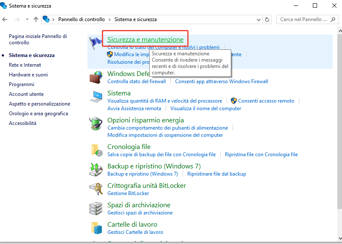Image resolution: width=342 pixels, height=244 pixels.
Task: Open the Spazi di archiviazione drives icon
Action: click(x=96, y=209)
